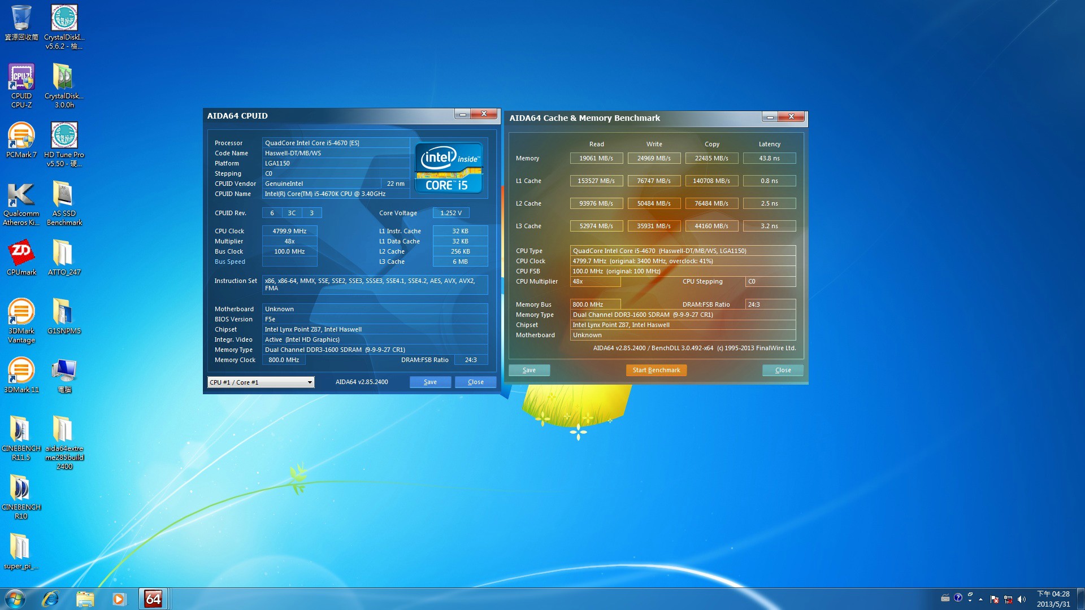Click the Show Desktop strip
1085x610 pixels.
pos(1080,599)
